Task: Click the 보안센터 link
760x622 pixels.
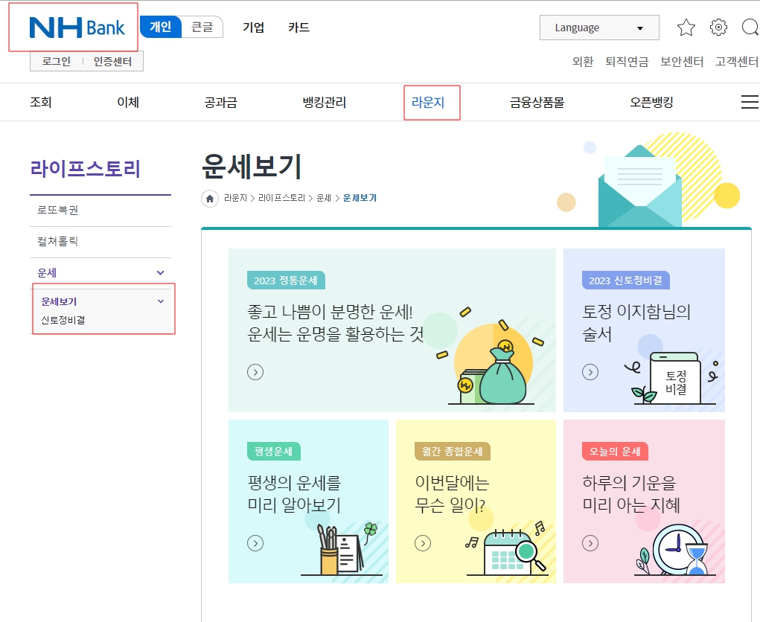Action: tap(682, 62)
